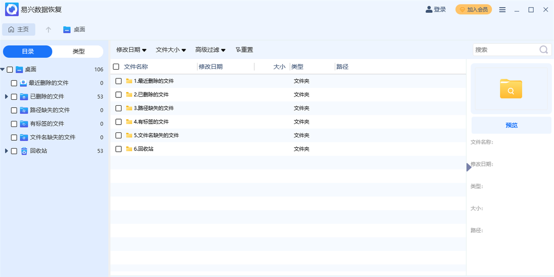Go to 主页 home button
Screen dimensions: 554x277
tap(18, 30)
